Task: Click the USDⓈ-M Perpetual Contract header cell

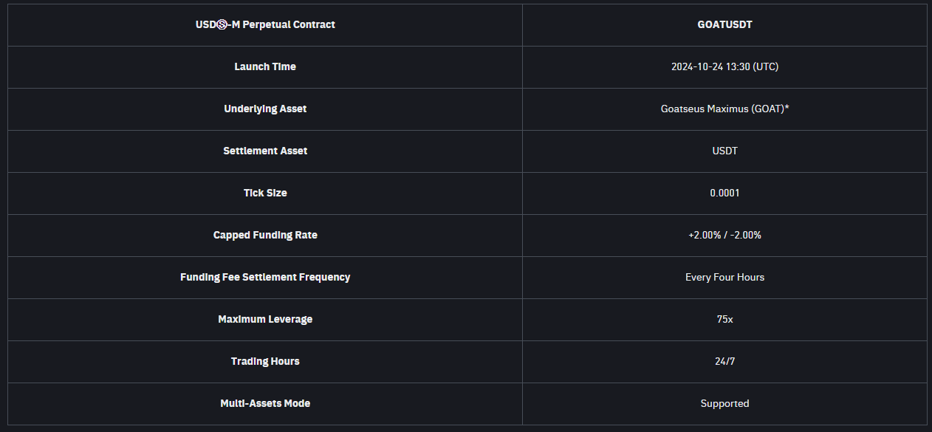Action: click(265, 24)
